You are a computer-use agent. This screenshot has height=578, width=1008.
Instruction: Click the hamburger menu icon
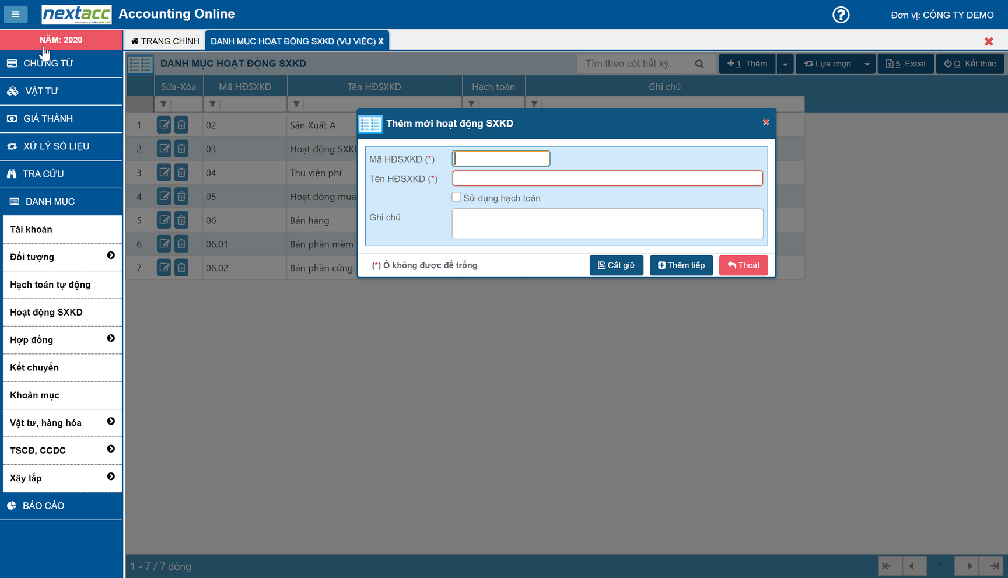pos(16,14)
